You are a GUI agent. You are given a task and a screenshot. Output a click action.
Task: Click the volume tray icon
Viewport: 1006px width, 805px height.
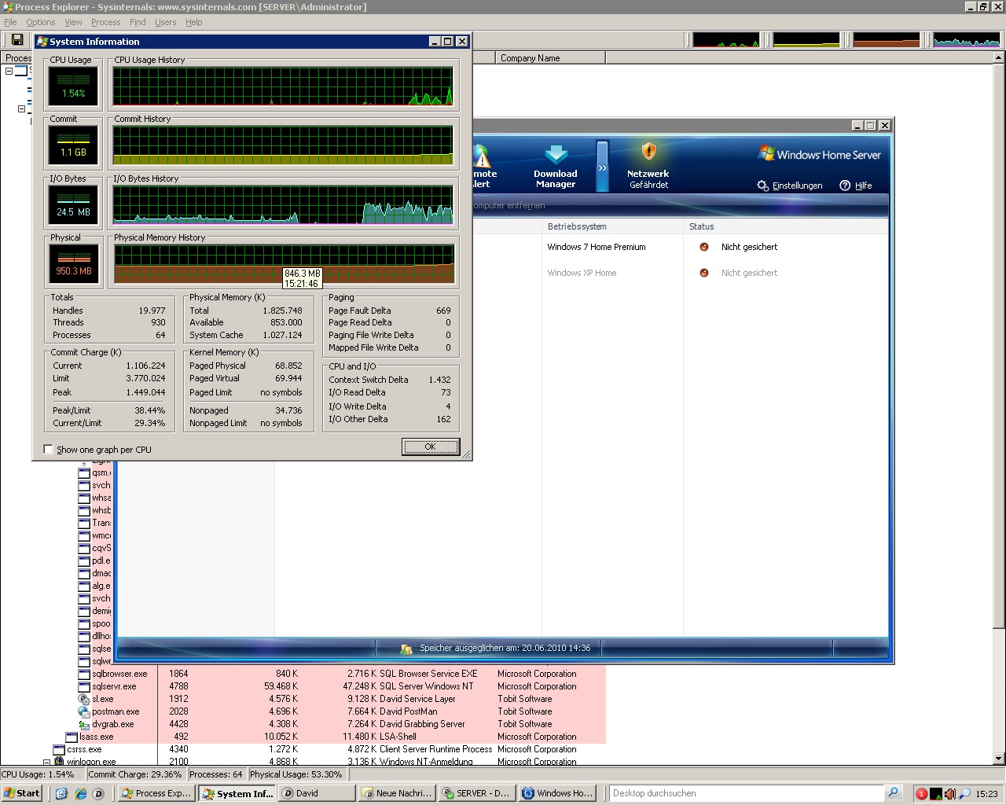pyautogui.click(x=950, y=794)
